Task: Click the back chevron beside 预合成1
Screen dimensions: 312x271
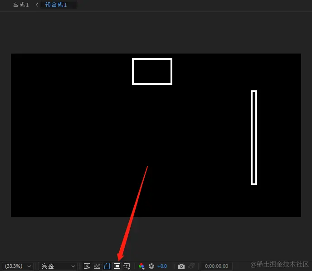Action: (x=37, y=5)
